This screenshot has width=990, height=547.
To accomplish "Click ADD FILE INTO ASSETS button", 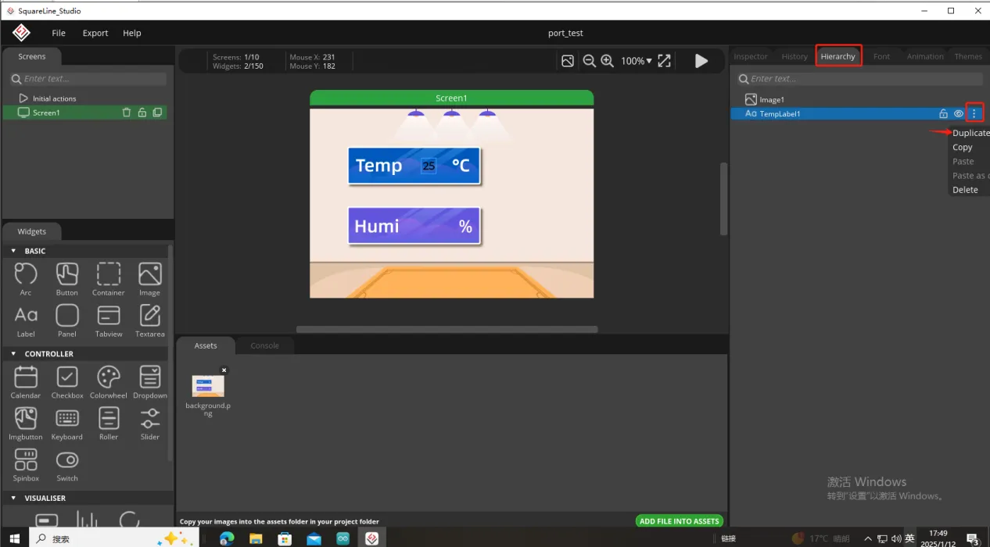I will (x=679, y=521).
